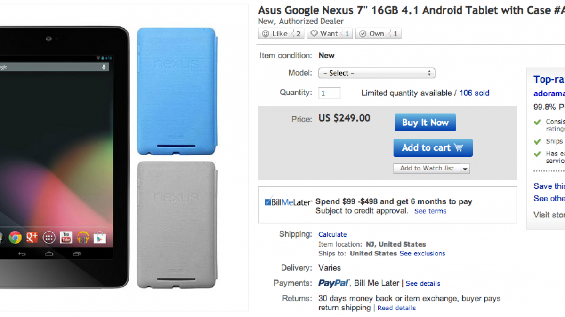565x317 pixels.
Task: Expand the Add to Watch list arrow
Action: [465, 169]
